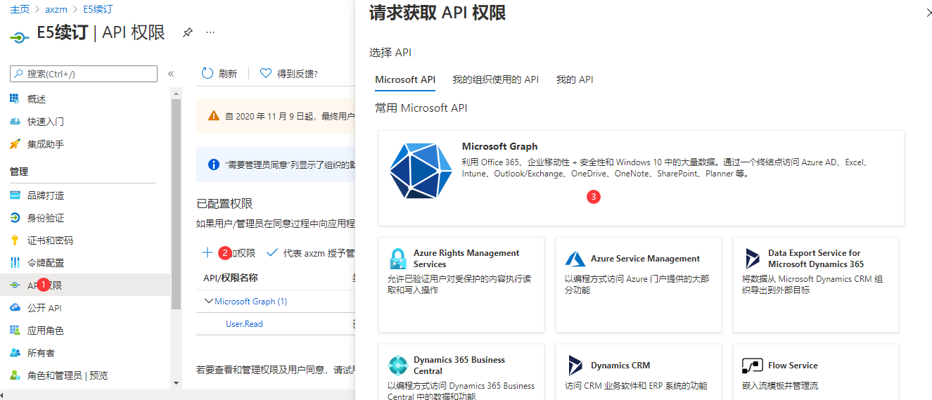Click the Dynamics CRM icon

point(575,366)
